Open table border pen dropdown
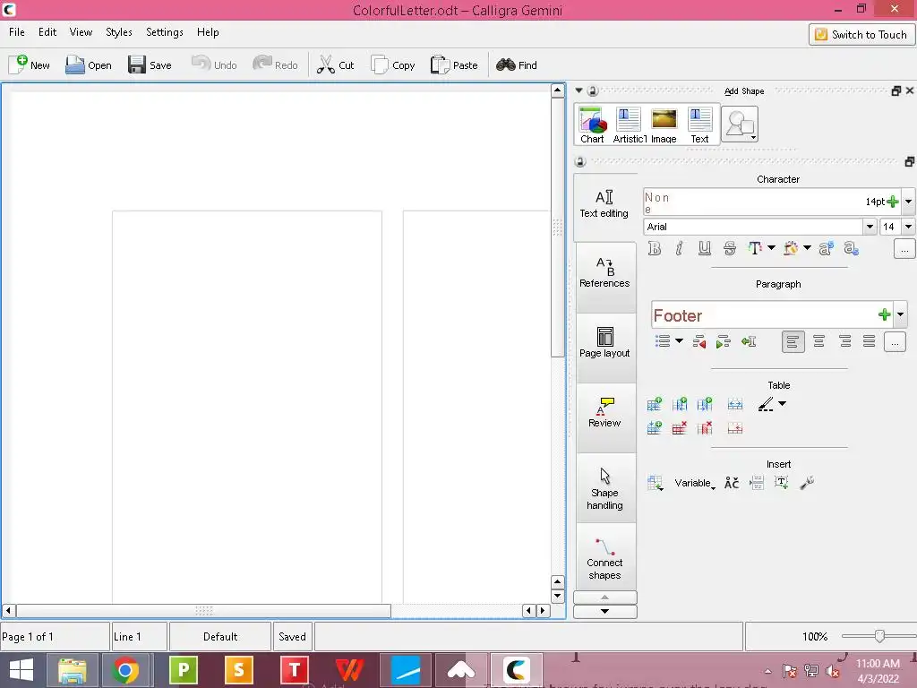917x688 pixels. click(x=783, y=403)
